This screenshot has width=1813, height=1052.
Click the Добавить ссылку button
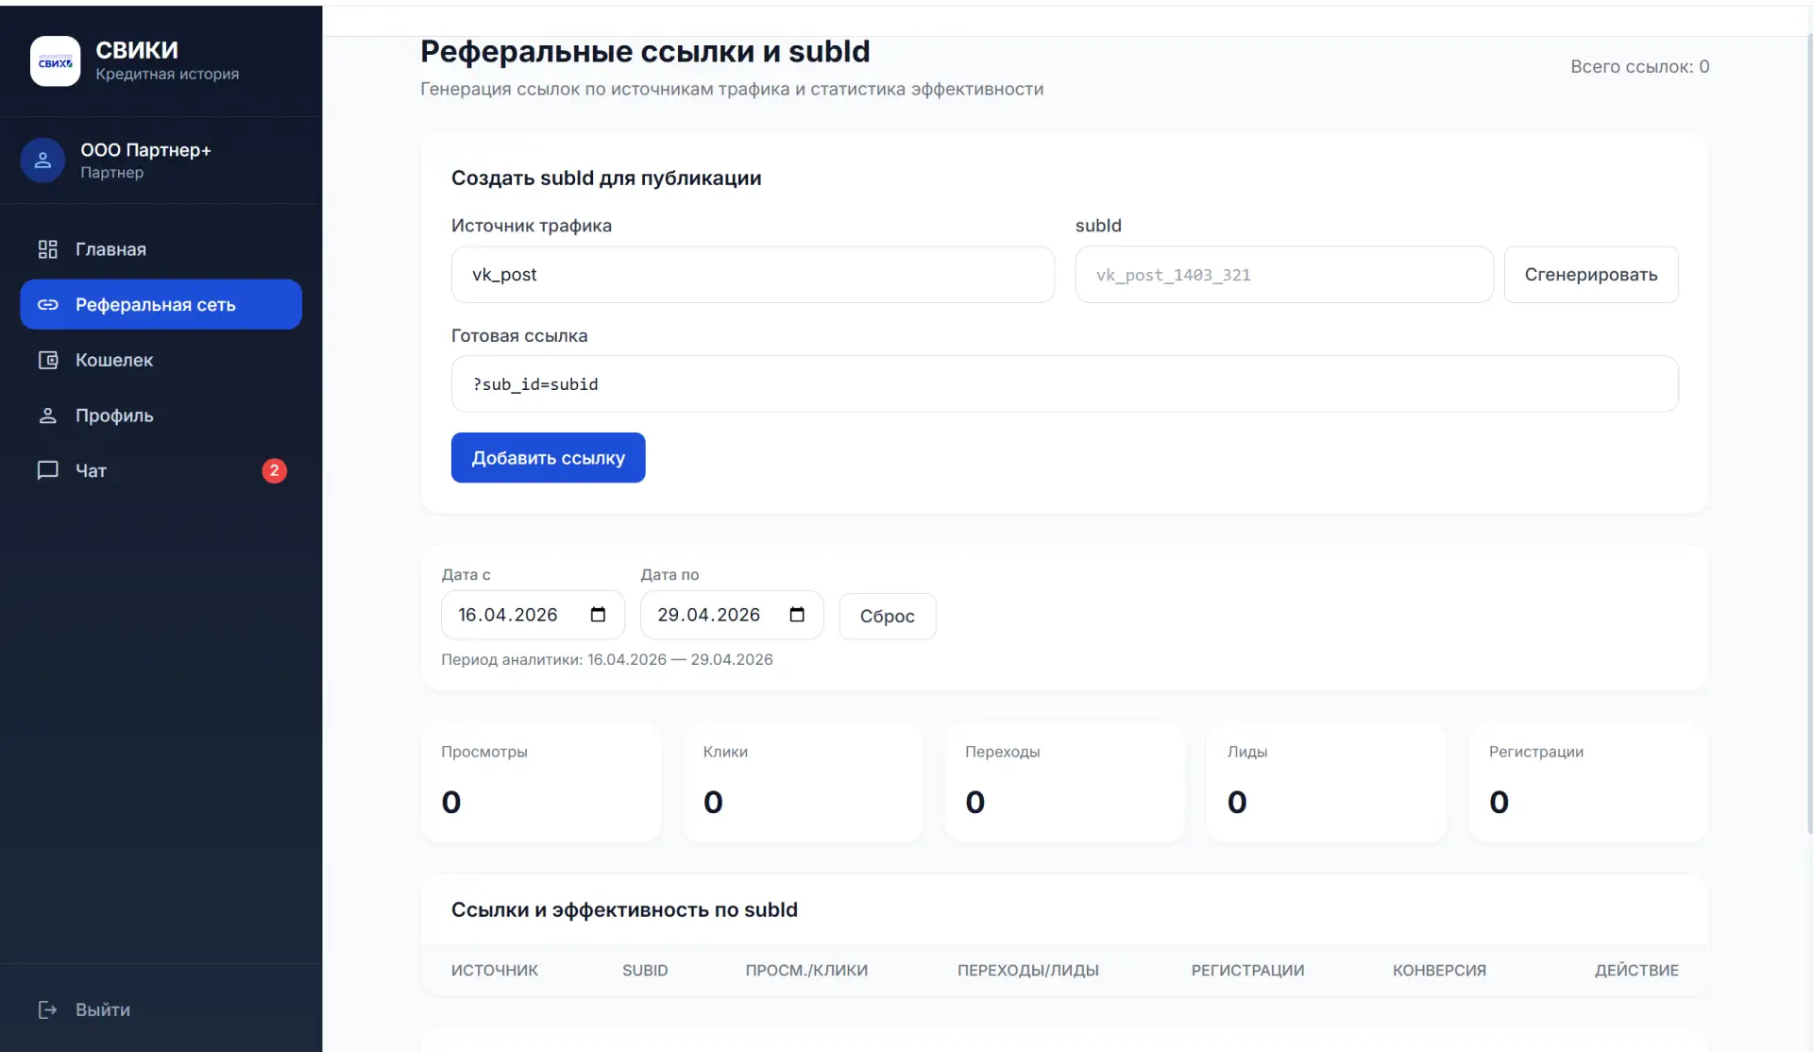click(x=548, y=458)
